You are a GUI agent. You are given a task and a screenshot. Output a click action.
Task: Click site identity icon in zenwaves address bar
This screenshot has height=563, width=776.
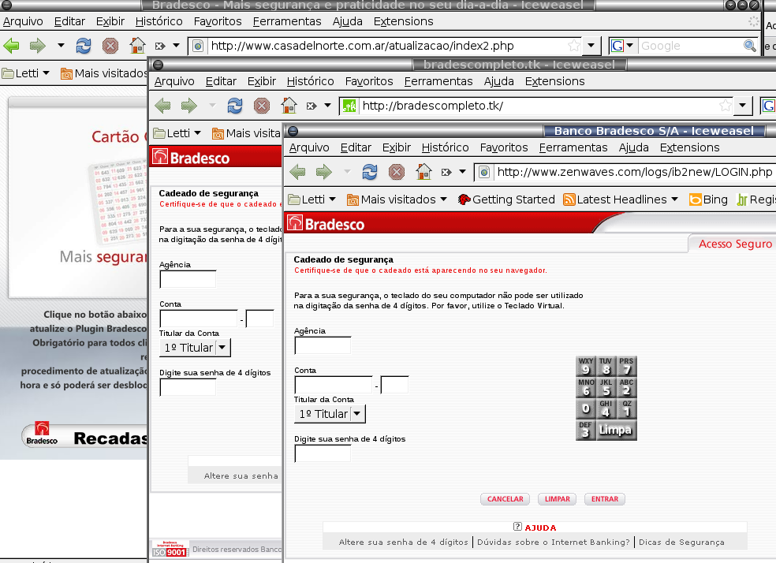(x=484, y=172)
